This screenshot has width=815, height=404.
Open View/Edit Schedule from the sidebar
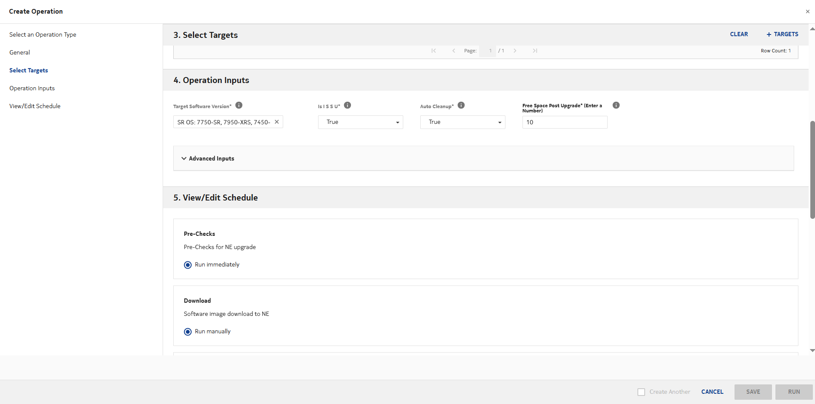pyautogui.click(x=34, y=106)
